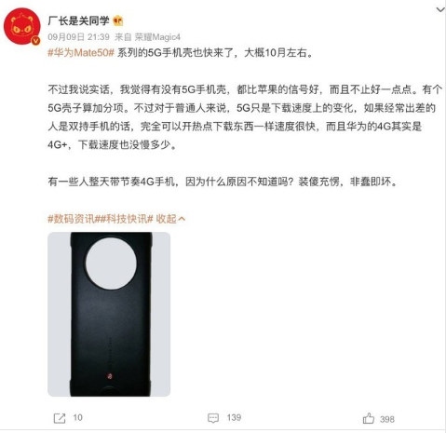The height and width of the screenshot is (433, 446).
Task: Click the comment count 139
Action: click(x=234, y=418)
